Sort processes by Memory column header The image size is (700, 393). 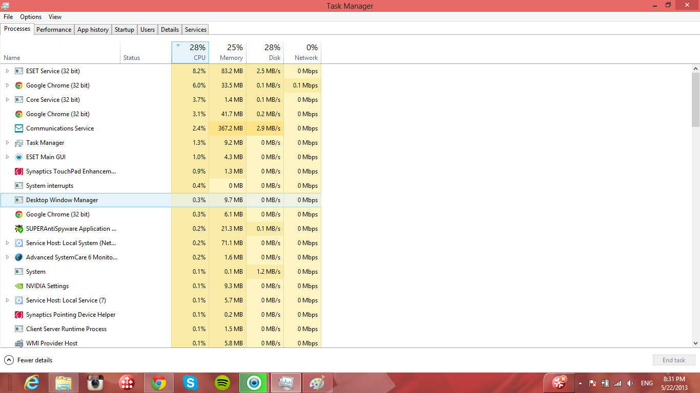coord(228,53)
